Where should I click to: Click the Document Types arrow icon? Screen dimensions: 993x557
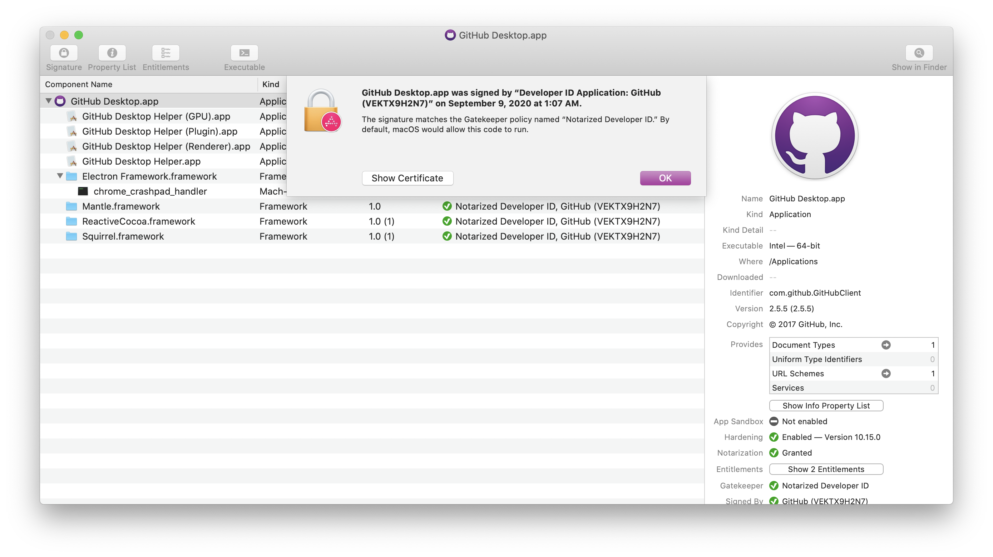click(885, 345)
